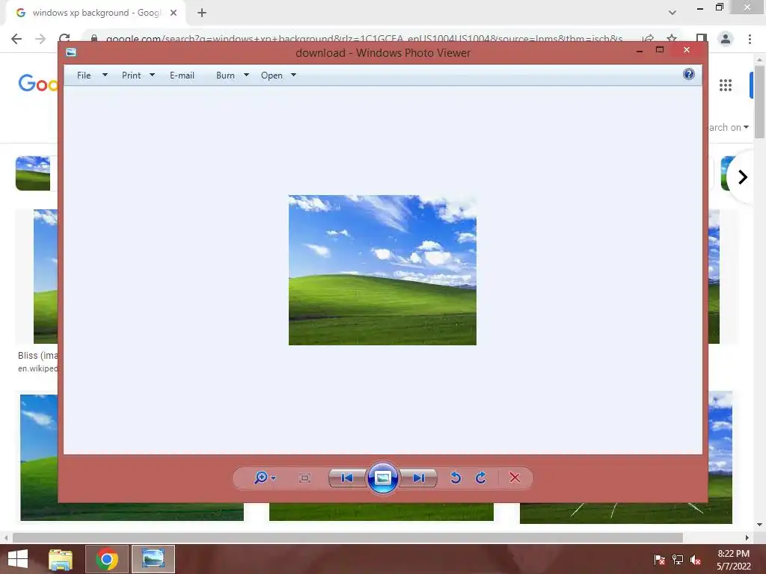This screenshot has height=574, width=766.
Task: Maximize the Windows Photo Viewer window
Action: click(660, 50)
